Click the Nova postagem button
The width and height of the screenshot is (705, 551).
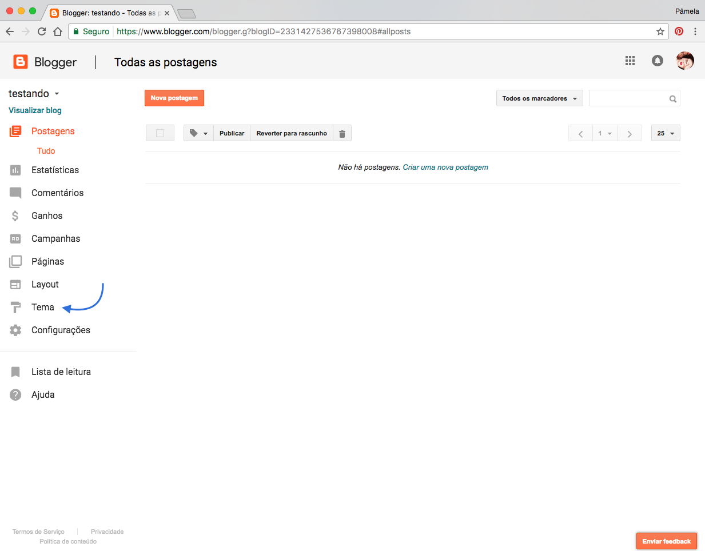click(174, 98)
